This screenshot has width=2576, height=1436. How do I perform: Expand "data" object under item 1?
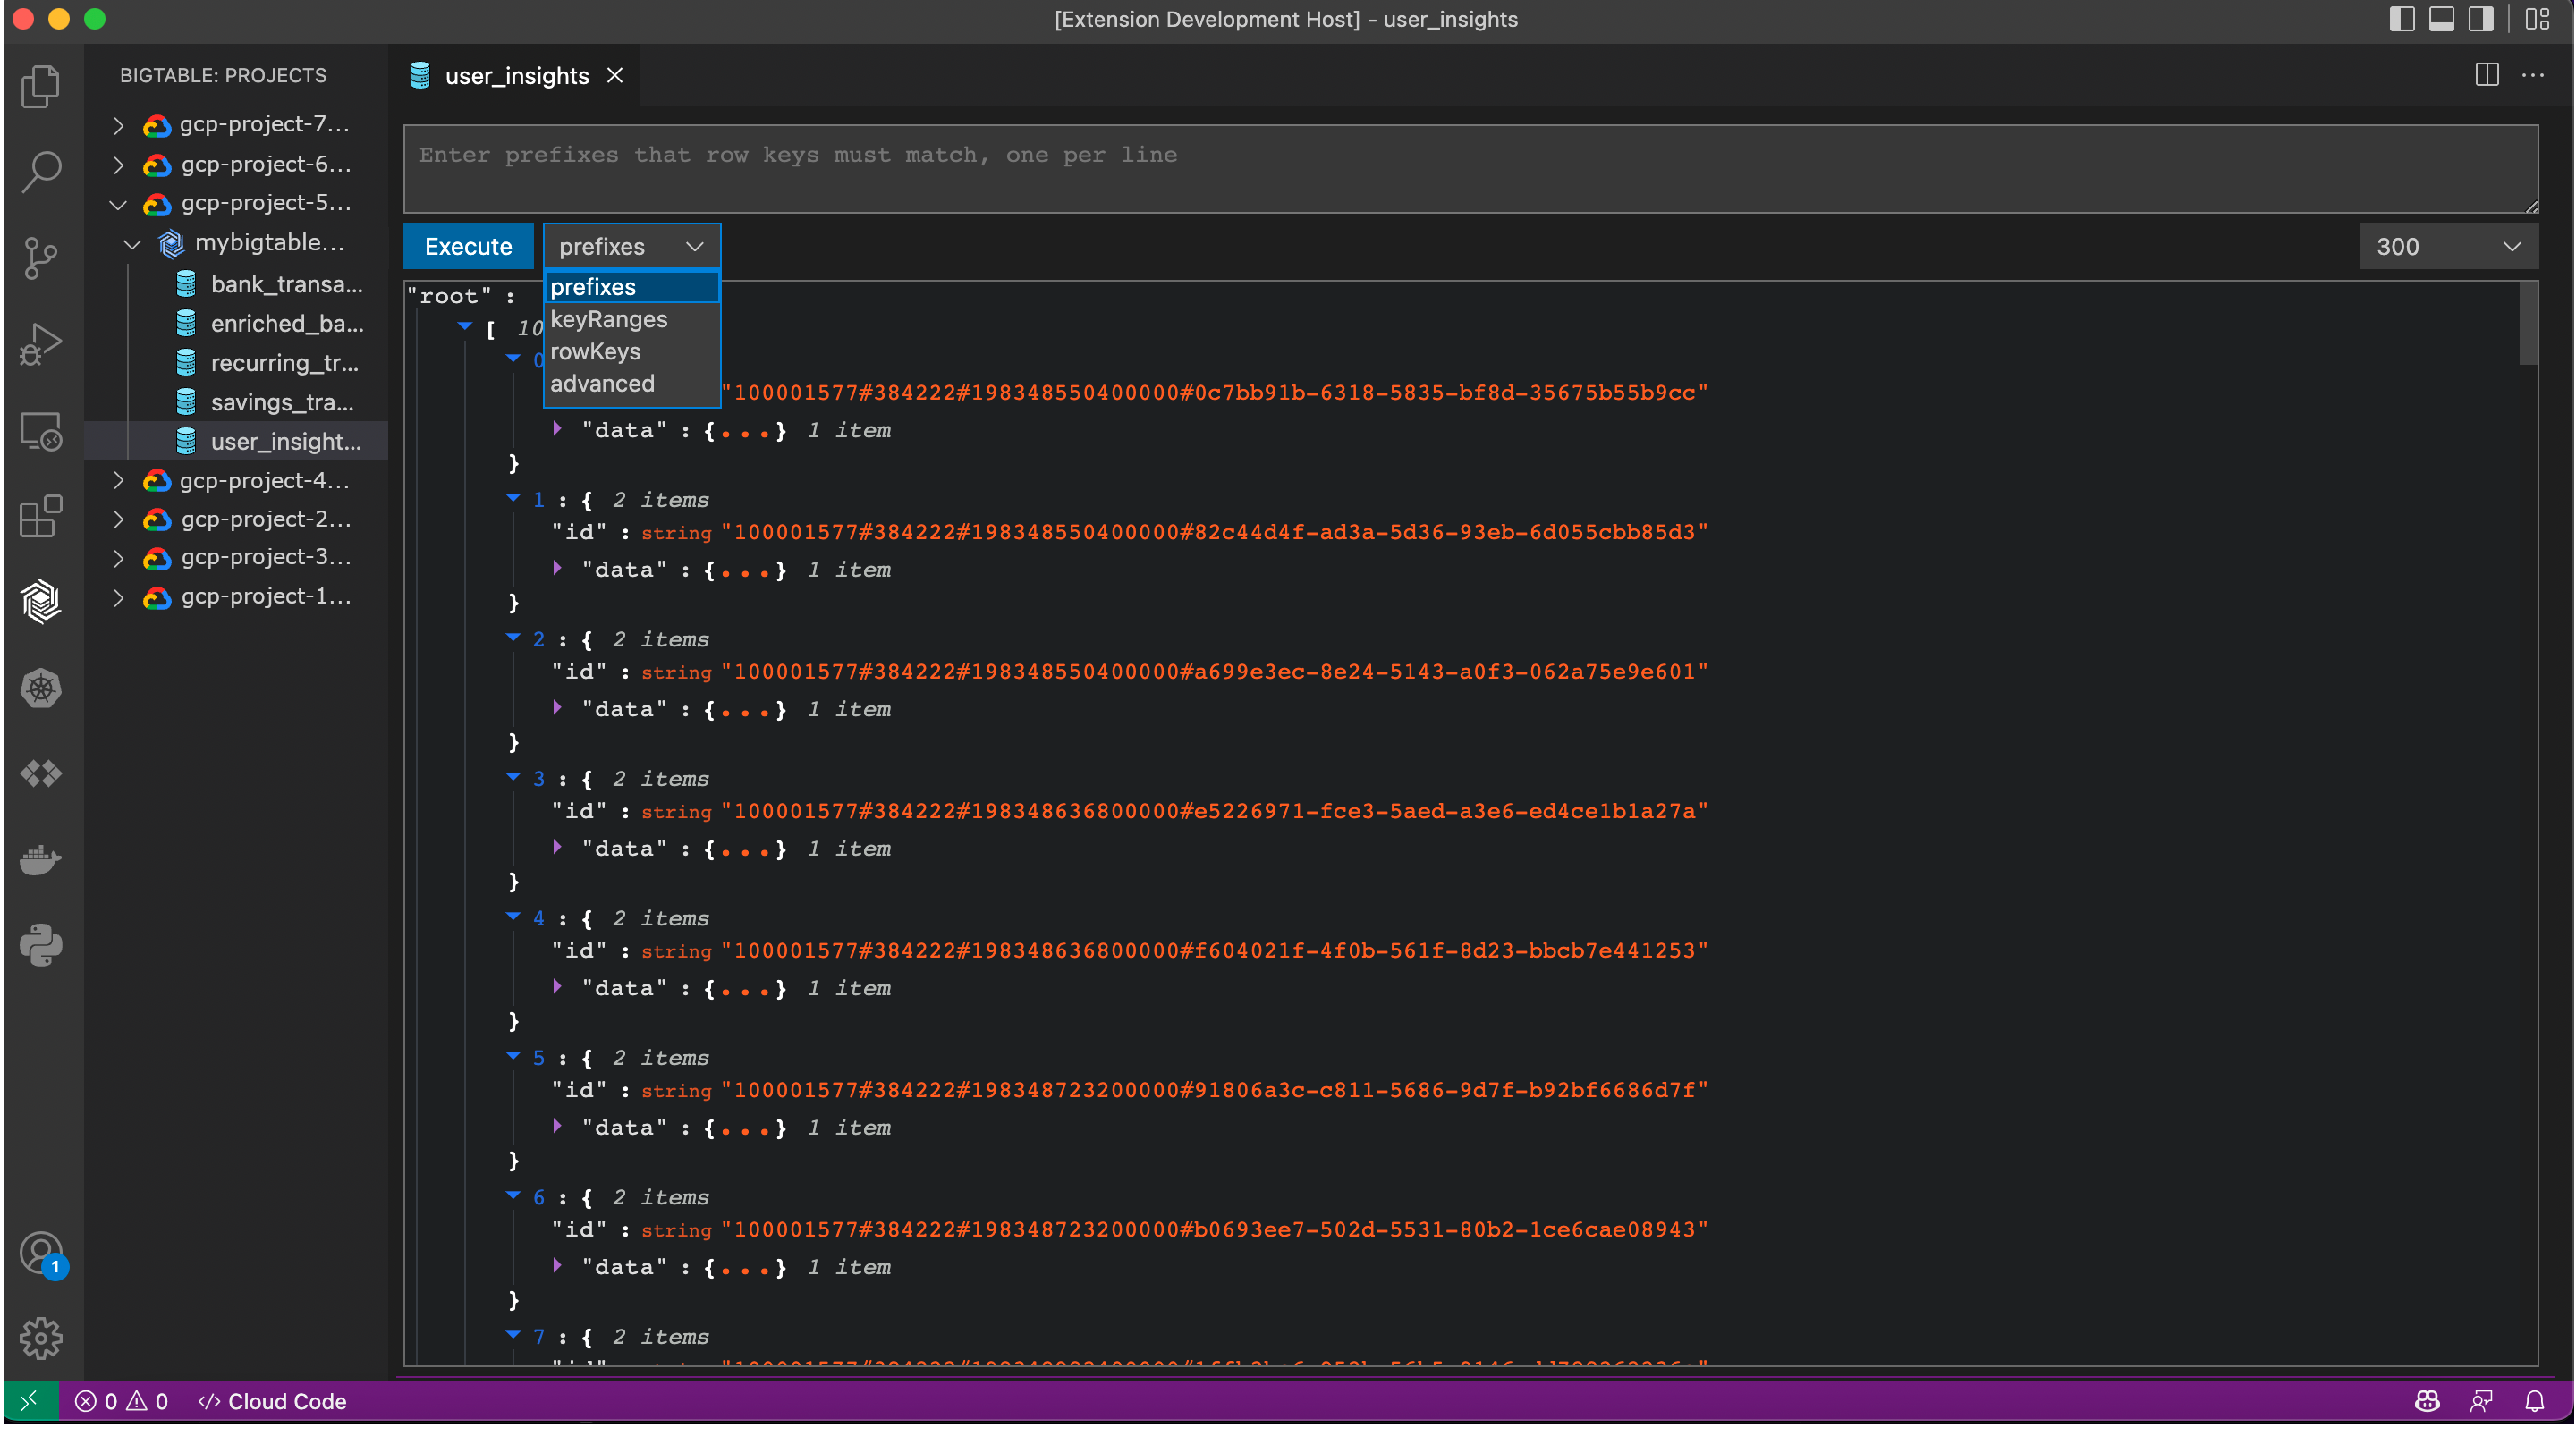[557, 568]
